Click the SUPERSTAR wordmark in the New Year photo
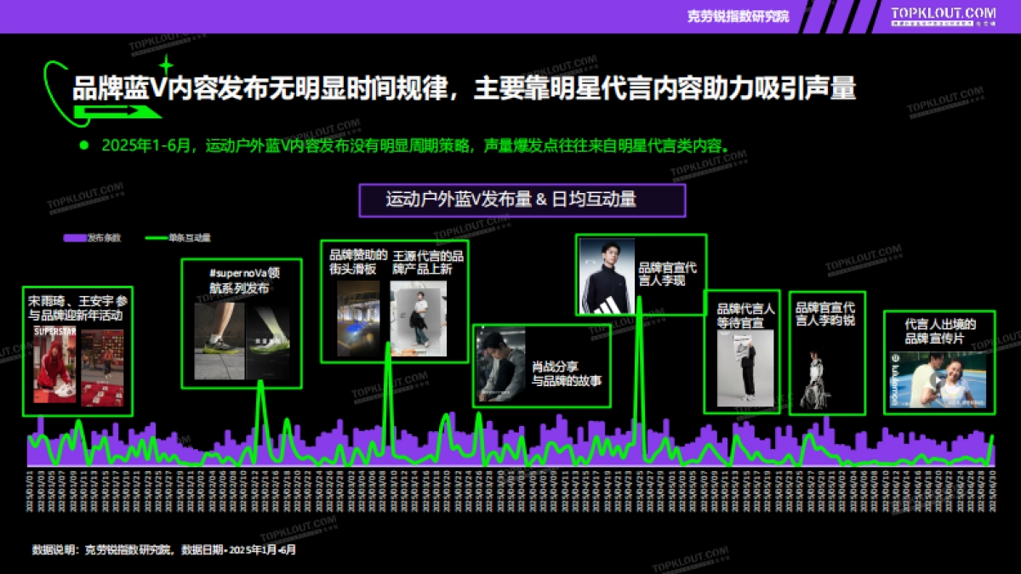Screen dimensions: 1021x574 pyautogui.click(x=54, y=331)
